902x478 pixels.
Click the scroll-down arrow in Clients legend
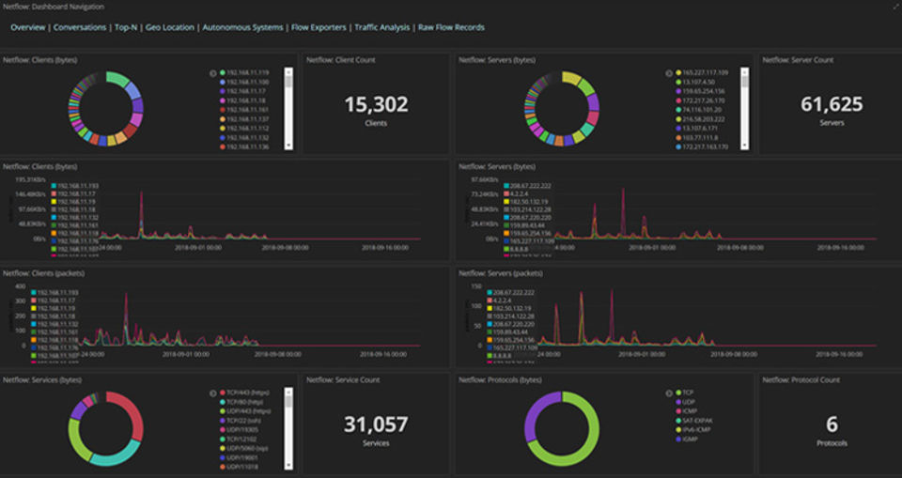coord(288,146)
